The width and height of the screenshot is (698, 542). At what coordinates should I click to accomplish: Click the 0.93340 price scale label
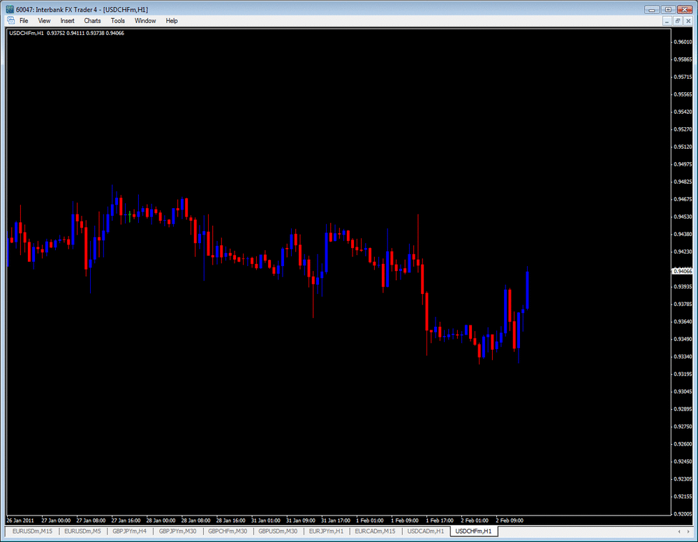tap(683, 357)
